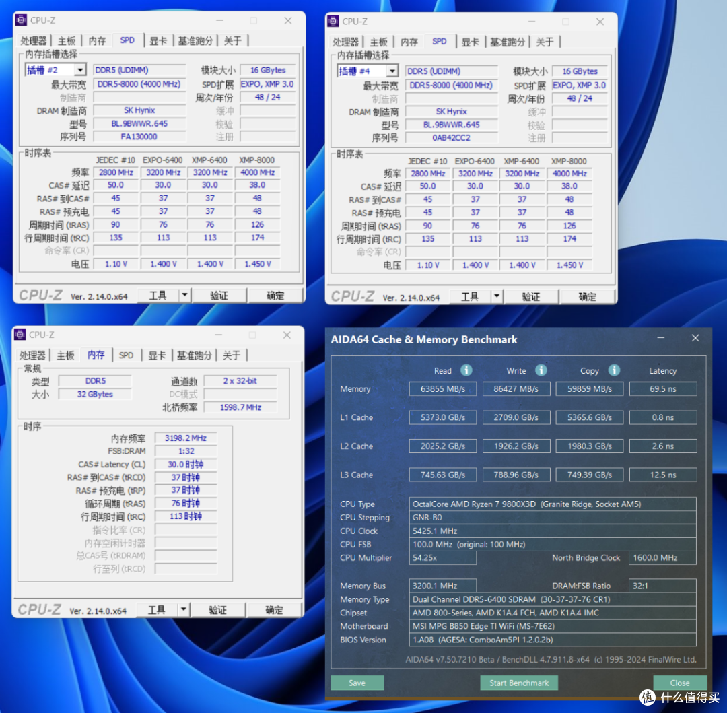
Task: Click FSB:DRAM value 1:32
Action: point(186,451)
